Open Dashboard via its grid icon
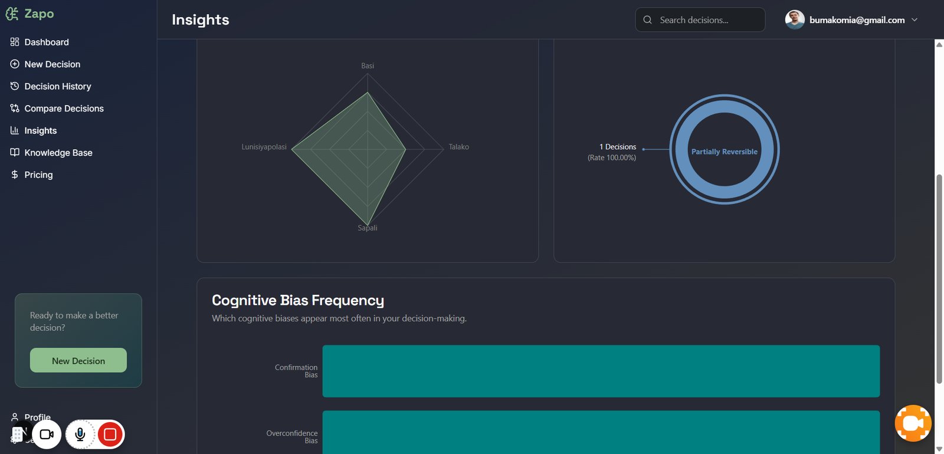Image resolution: width=944 pixels, height=454 pixels. pos(15,42)
